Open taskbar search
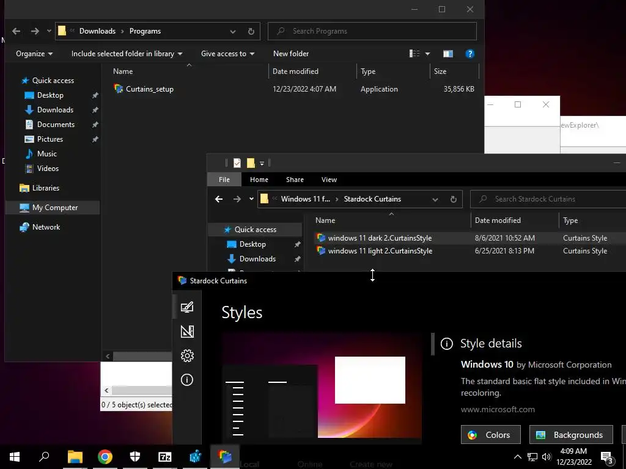The height and width of the screenshot is (469, 626). (44, 457)
